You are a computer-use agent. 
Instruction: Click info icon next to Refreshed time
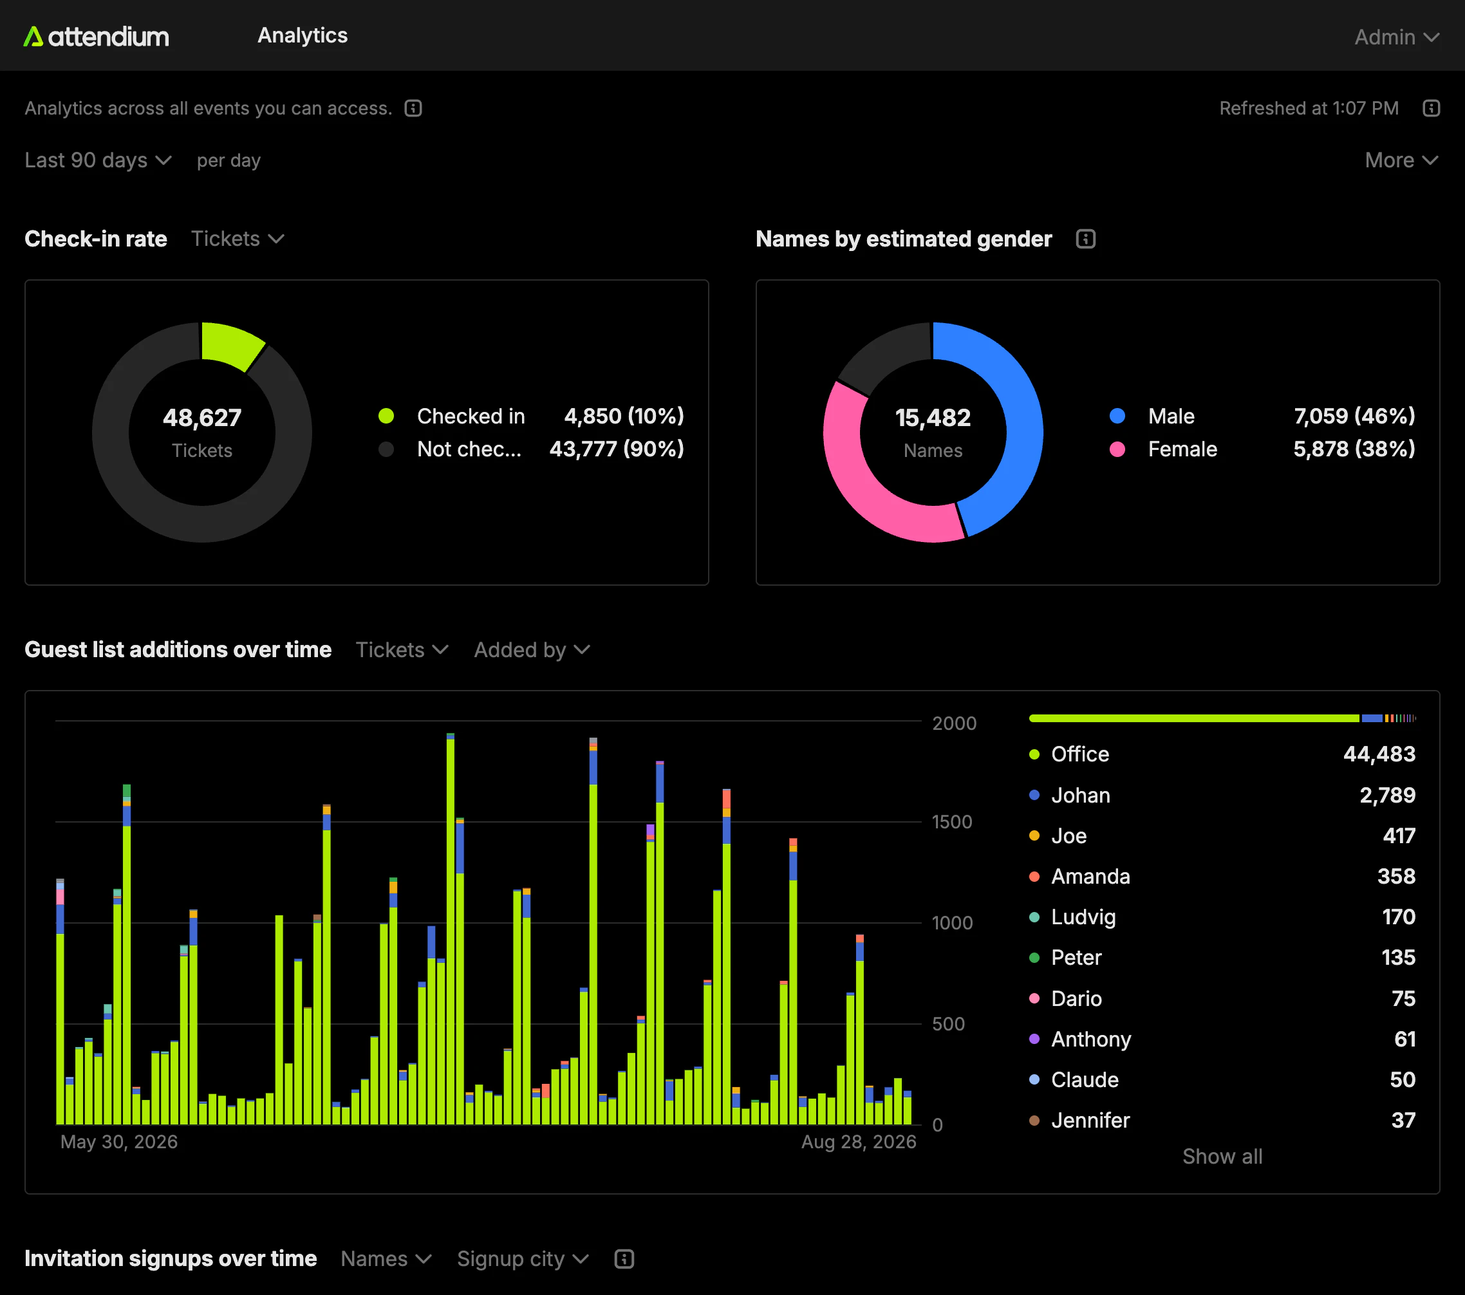pos(1432,108)
